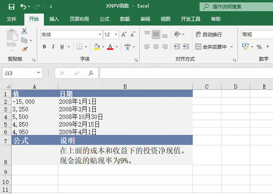Open the 数据 ribbon tab
Image resolution: width=273 pixels, height=194 pixels.
point(125,19)
